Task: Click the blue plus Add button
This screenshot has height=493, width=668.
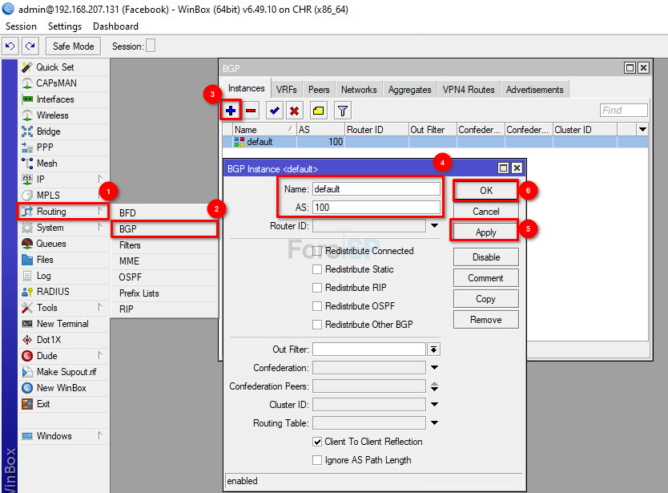Action: coord(231,111)
